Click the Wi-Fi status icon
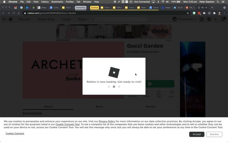Viewport: 228px width, 142px height. [163, 2]
